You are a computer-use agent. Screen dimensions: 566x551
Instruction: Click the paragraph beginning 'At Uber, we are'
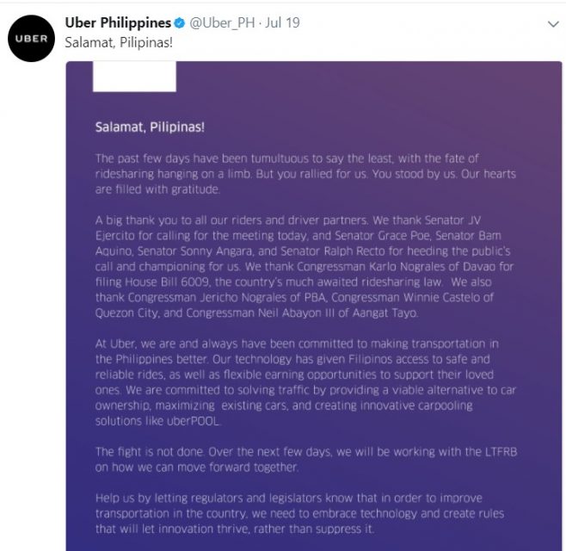(x=305, y=382)
